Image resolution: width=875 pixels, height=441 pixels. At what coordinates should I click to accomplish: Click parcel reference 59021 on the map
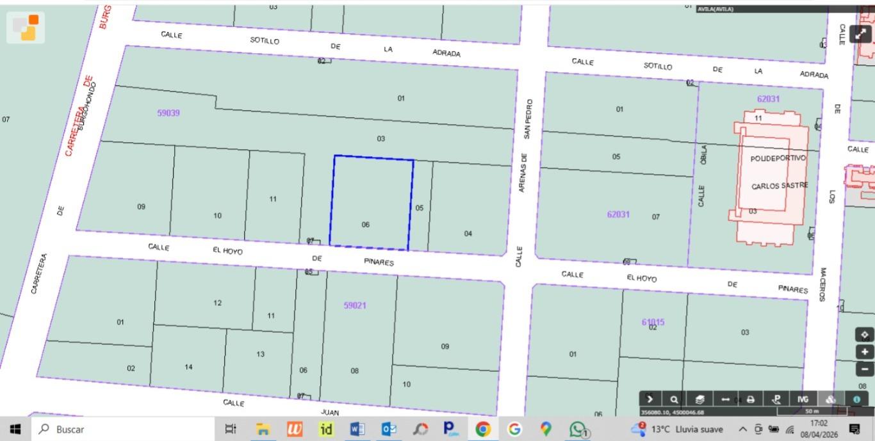pyautogui.click(x=356, y=305)
